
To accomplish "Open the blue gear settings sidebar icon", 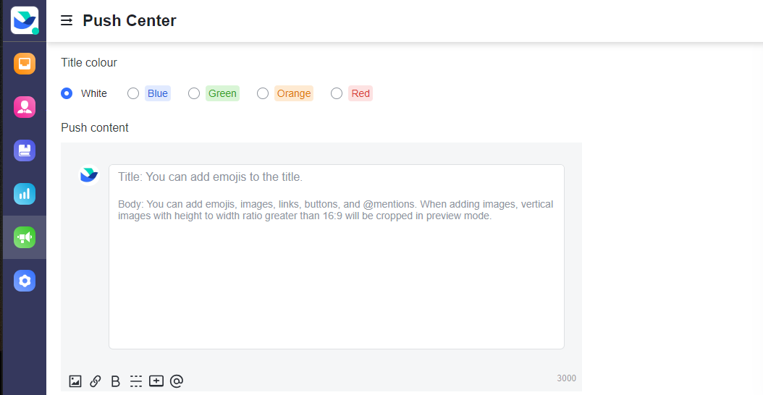I will click(25, 281).
